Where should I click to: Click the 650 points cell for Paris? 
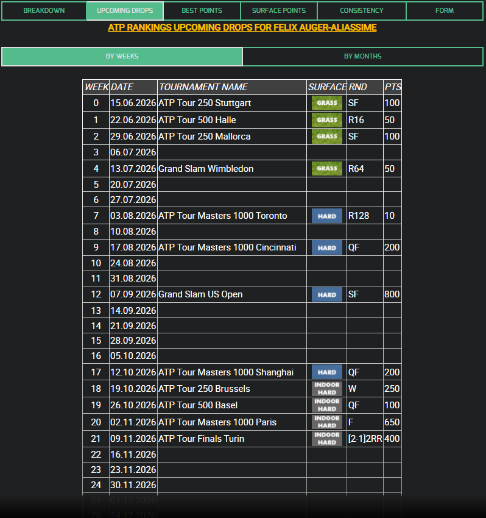pyautogui.click(x=392, y=422)
